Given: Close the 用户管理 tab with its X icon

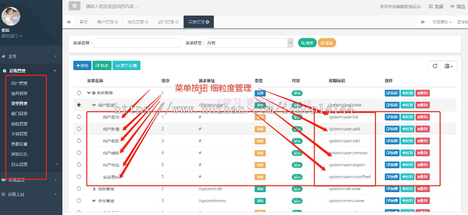Looking at the screenshot, I should [x=116, y=22].
